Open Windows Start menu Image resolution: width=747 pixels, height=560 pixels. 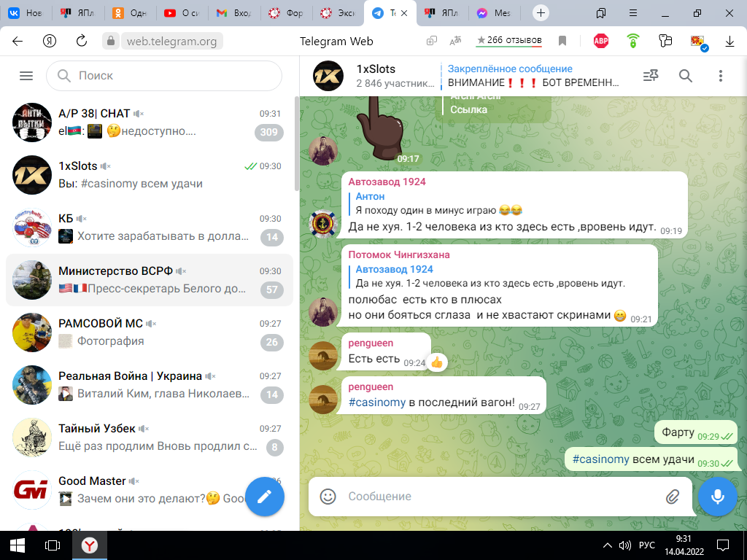point(18,545)
